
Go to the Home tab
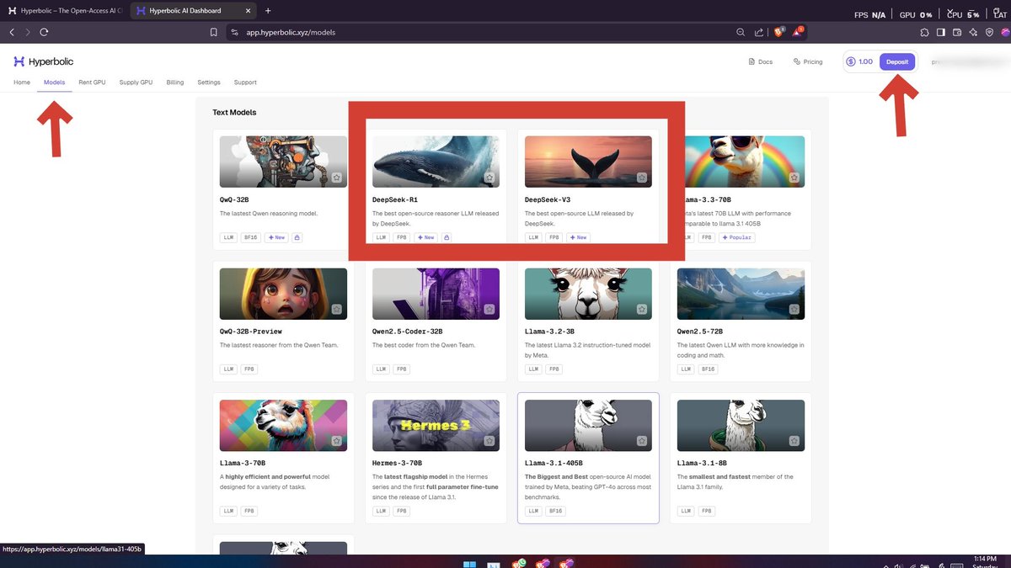tap(22, 82)
